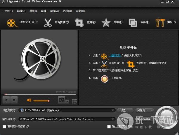Open the 文件 (File) menu

(8, 11)
